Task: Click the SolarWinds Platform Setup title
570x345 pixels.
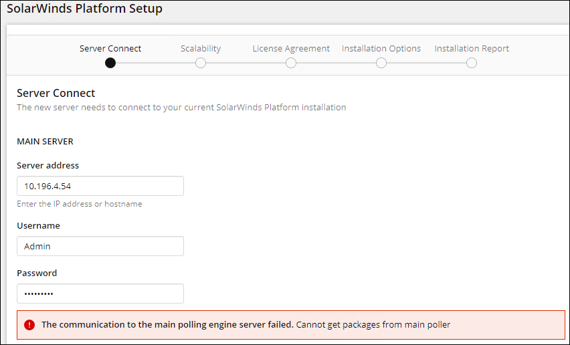Action: coord(84,9)
